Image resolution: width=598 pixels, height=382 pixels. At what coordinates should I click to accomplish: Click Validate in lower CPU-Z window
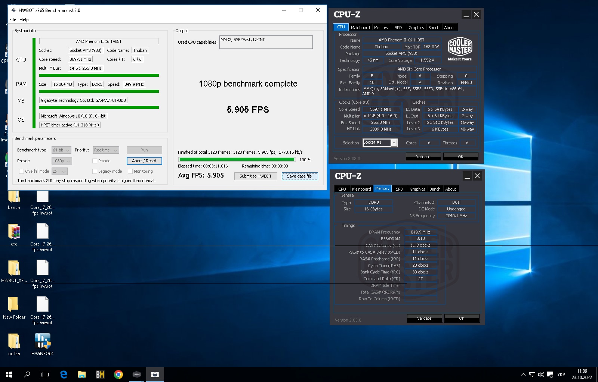pyautogui.click(x=424, y=318)
